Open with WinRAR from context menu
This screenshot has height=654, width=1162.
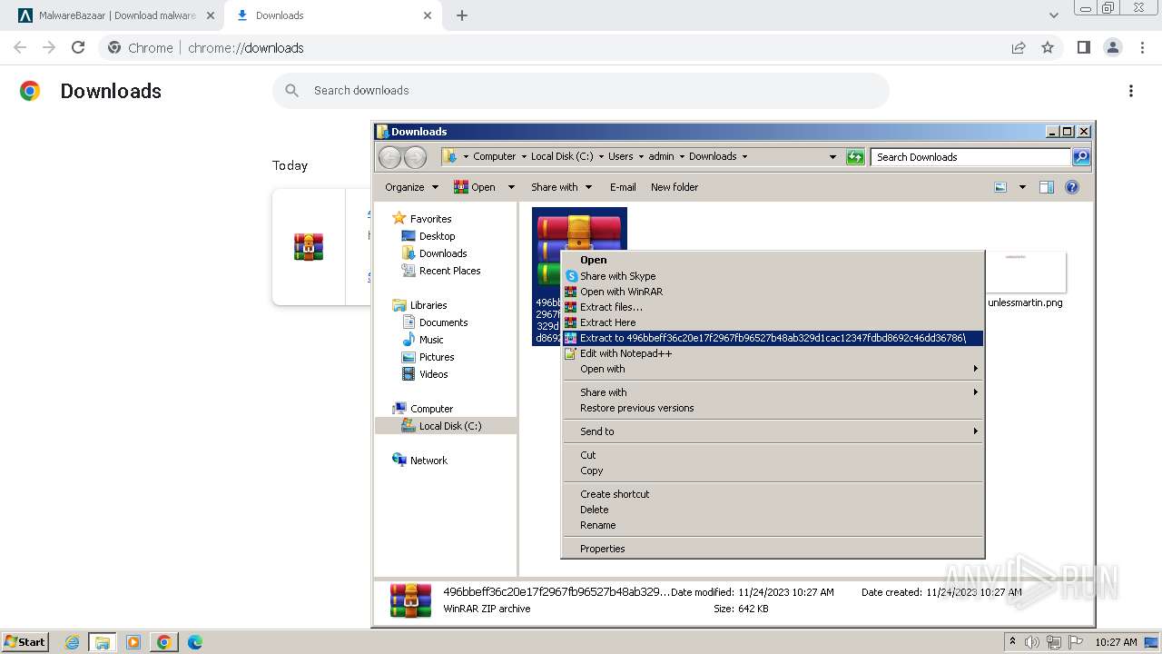[621, 292]
